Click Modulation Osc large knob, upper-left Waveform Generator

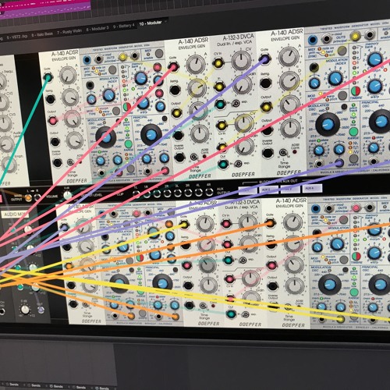pyautogui.click(x=105, y=137)
